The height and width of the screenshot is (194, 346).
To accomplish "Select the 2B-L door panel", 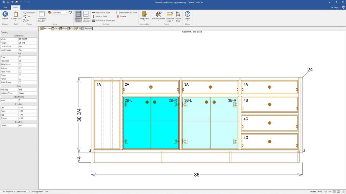I will [137, 123].
